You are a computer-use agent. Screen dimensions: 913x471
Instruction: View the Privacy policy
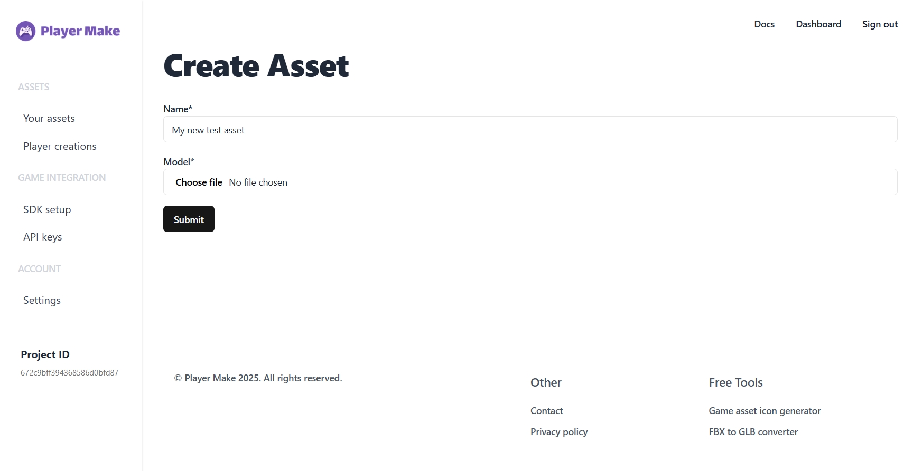tap(558, 432)
